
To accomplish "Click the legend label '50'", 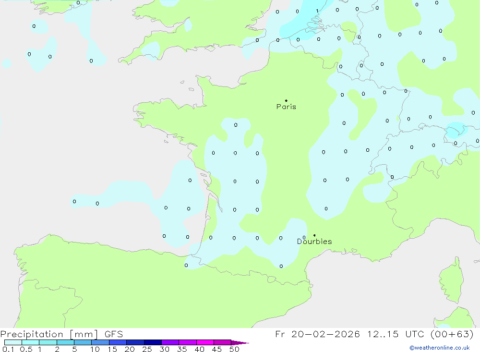I will [x=235, y=349].
